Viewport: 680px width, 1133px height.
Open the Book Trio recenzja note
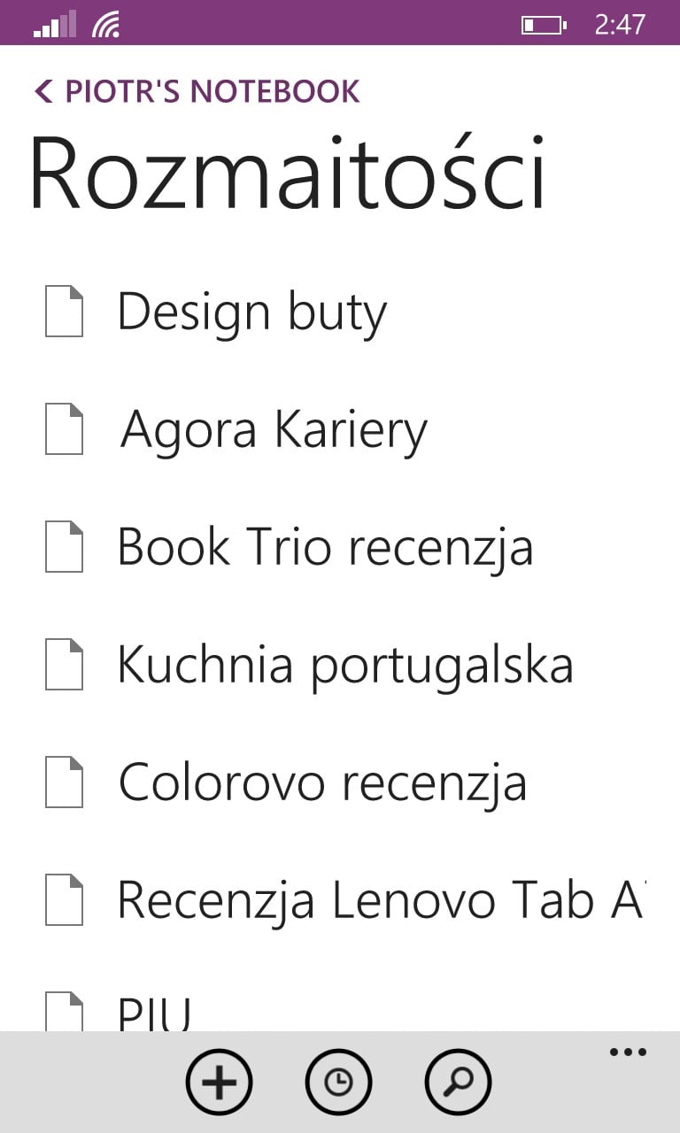[x=325, y=547]
